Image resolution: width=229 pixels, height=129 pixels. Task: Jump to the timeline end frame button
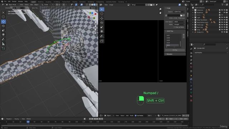pos(102,119)
